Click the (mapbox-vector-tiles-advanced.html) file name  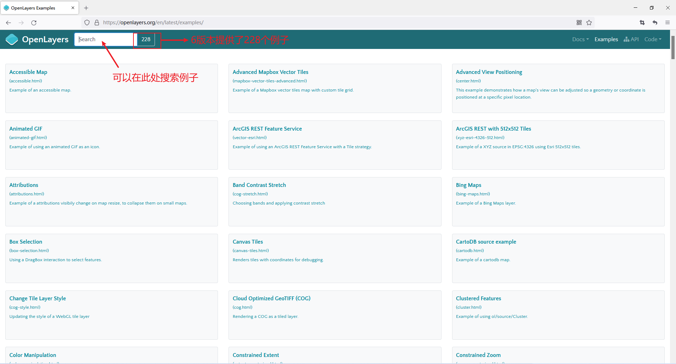[x=270, y=81]
